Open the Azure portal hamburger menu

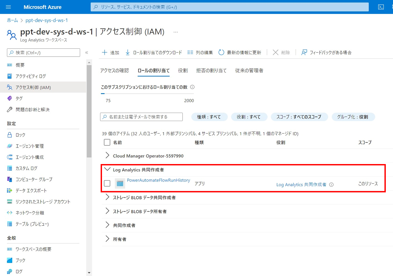8,7
